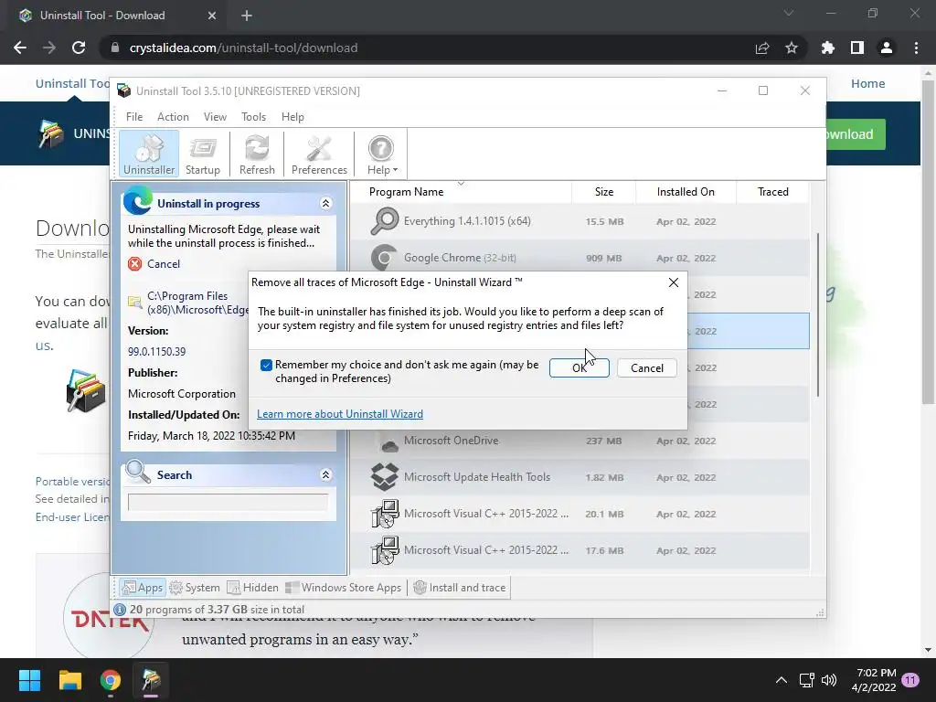Switch to the Apps tab
The height and width of the screenshot is (702, 936).
click(x=142, y=588)
